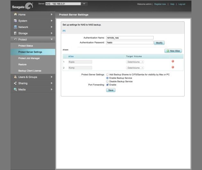Open the Home menu item
Image resolution: width=202 pixels, height=170 pixels.
(x=33, y=14)
